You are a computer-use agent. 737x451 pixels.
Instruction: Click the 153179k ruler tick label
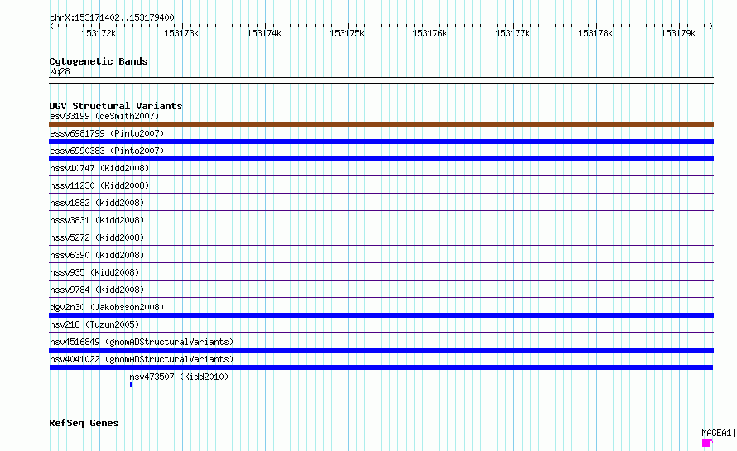[x=677, y=33]
